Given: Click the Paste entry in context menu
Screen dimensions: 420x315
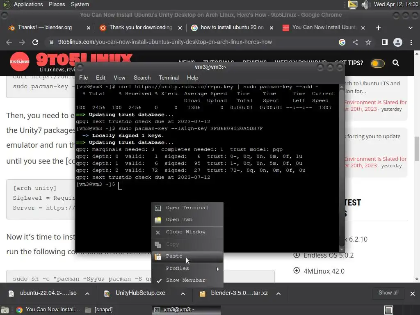Looking at the screenshot, I should click(x=187, y=256).
